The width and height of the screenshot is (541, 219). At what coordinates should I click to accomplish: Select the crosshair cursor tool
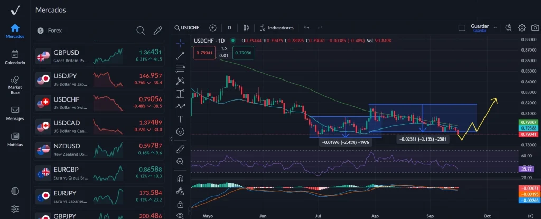tap(180, 43)
